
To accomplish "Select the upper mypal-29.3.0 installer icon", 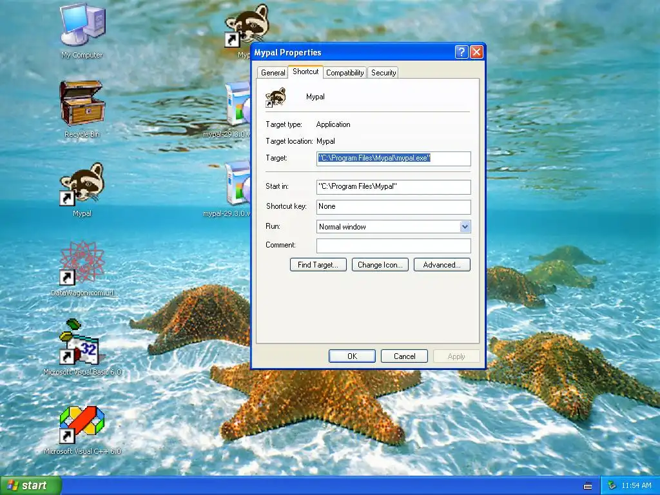I will 237,104.
